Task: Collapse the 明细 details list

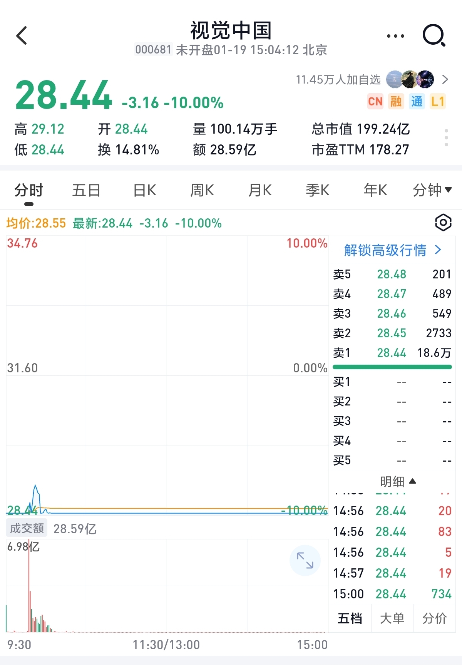Action: 398,481
